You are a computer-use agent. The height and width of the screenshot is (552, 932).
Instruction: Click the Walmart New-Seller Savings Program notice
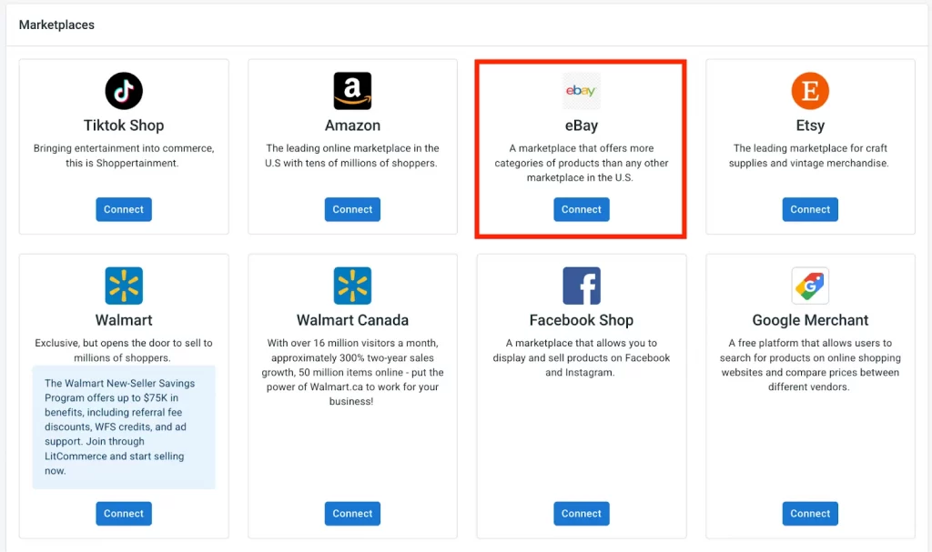click(x=123, y=427)
